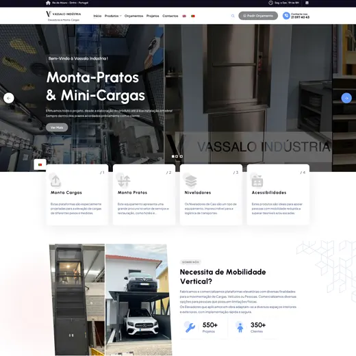356x356 pixels.
Task: Expand the Produtos dropdown menu
Action: (x=113, y=16)
